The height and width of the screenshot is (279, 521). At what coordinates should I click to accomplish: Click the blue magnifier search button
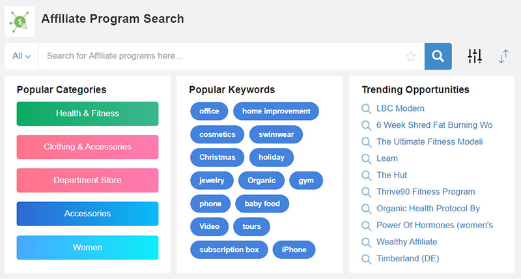(x=438, y=56)
